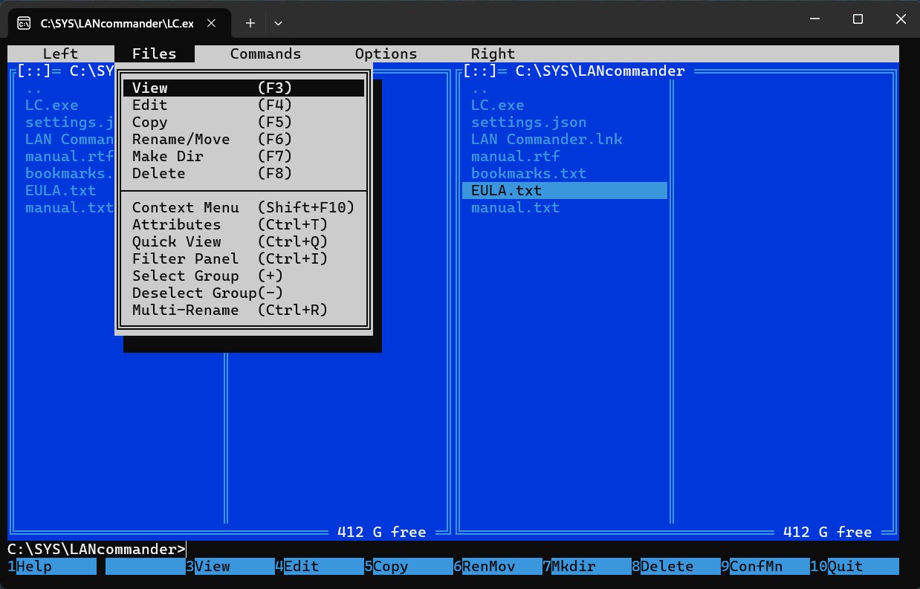Click the 8 Delete function key
This screenshot has width=920, height=589.
(676, 566)
